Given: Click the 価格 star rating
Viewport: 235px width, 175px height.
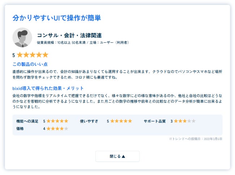Looking at the screenshot, I should pos(57,128).
